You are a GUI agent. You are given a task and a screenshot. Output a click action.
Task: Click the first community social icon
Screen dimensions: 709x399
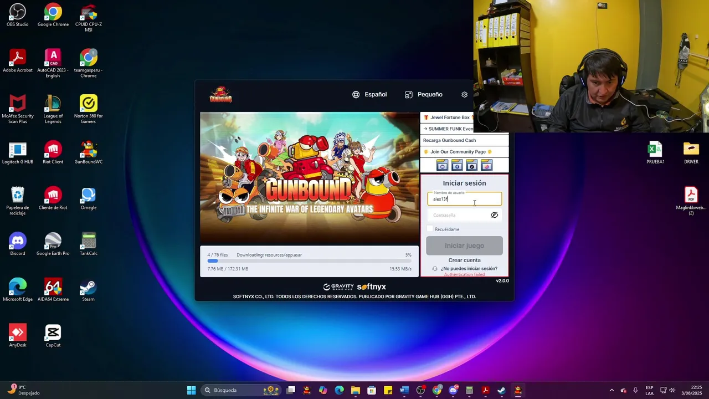pyautogui.click(x=442, y=165)
